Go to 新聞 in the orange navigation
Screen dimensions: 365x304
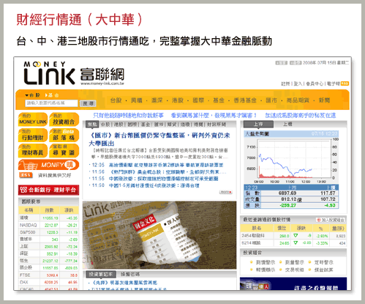coord(324,100)
